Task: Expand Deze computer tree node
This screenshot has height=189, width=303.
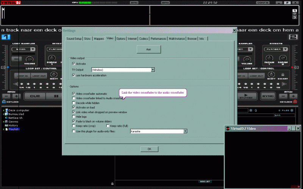Action: 3,110
